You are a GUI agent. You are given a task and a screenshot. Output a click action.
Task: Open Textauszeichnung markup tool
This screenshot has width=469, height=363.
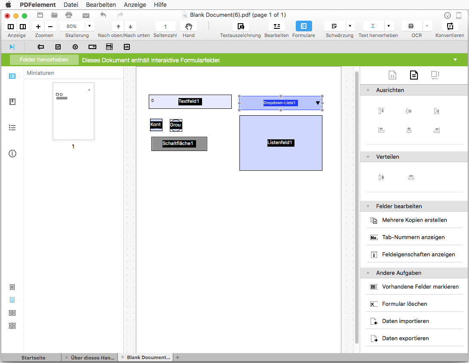(x=240, y=27)
